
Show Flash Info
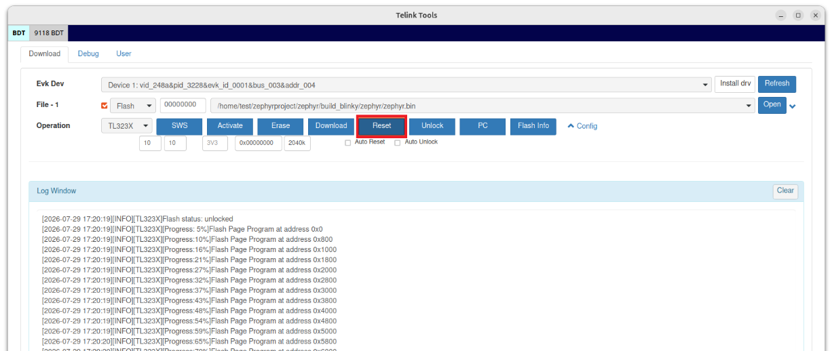[x=533, y=126]
